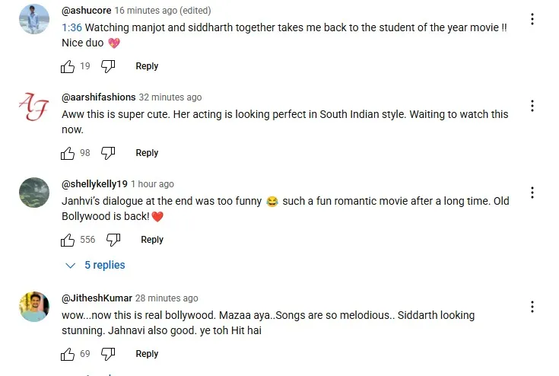The image size is (559, 376).
Task: Open @JitheshKumar profile picture
Action: (x=34, y=307)
